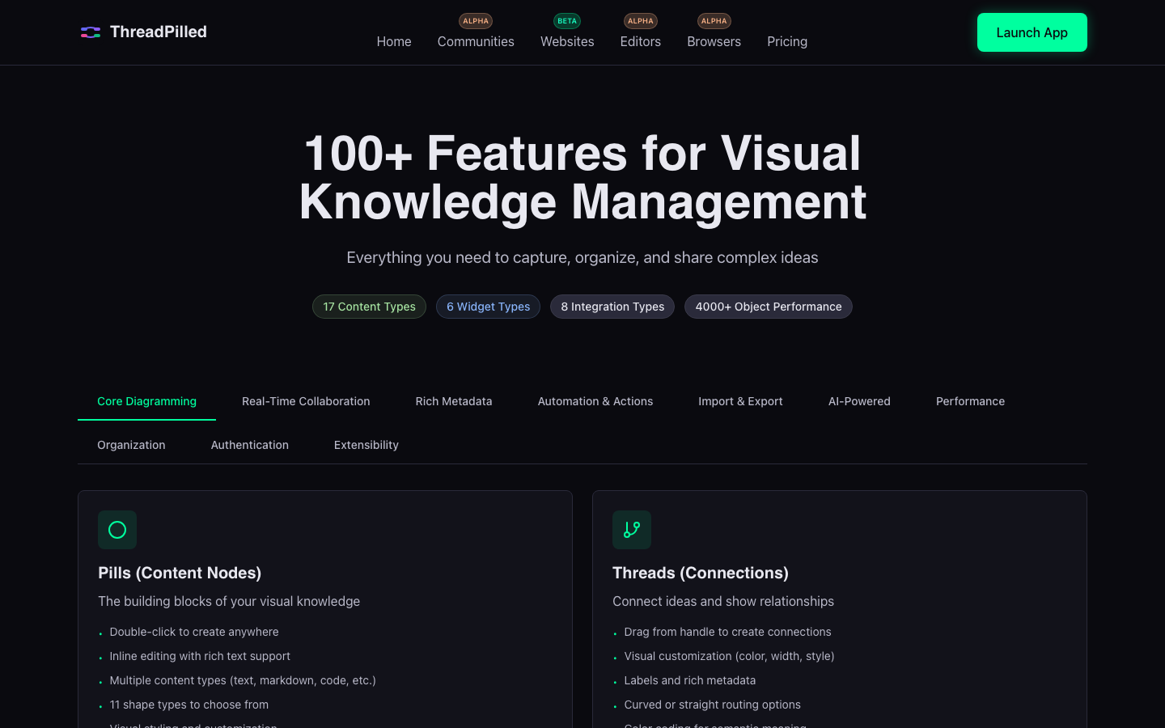Screen dimensions: 1165x728
Task: Click the ThreadPilled logo icon
Action: (91, 32)
